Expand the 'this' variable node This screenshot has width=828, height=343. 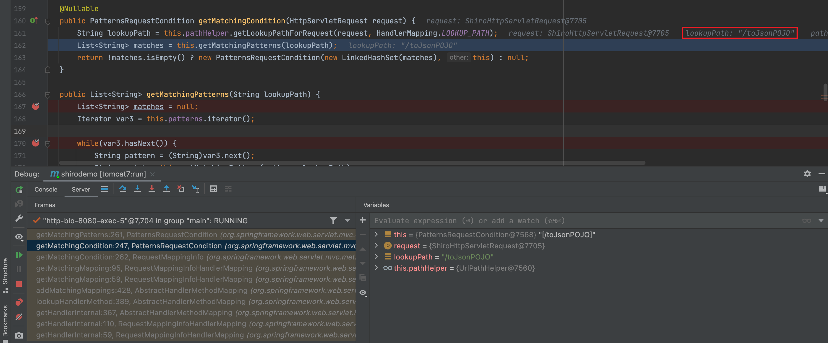click(376, 235)
